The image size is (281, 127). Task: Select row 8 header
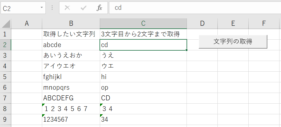pos(5,109)
